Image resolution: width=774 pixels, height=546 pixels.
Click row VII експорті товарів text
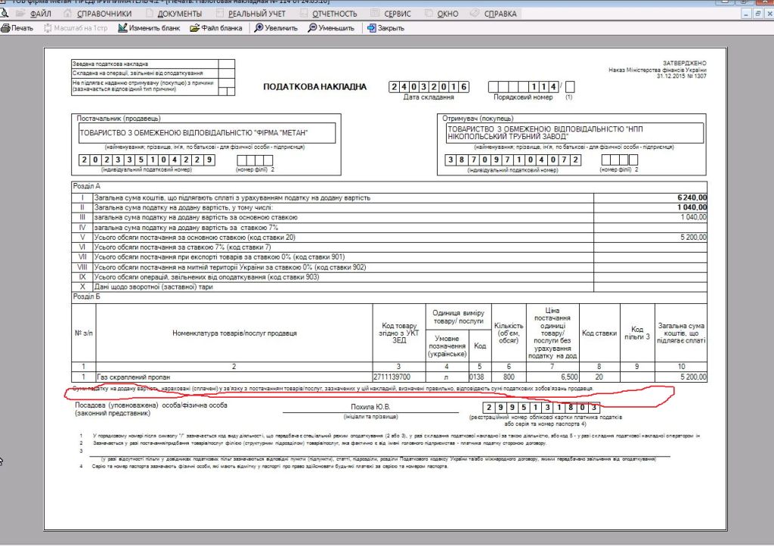[x=219, y=256]
